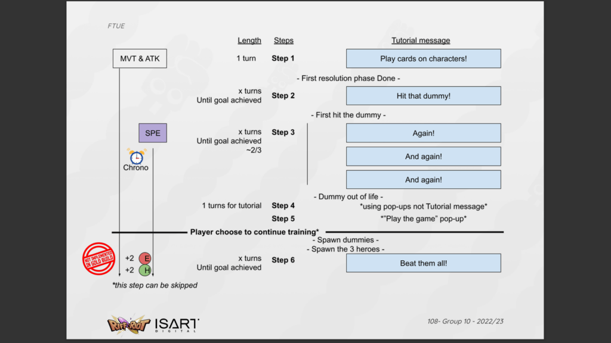Click the Riff Riot game logo
The image size is (611, 343).
(128, 324)
